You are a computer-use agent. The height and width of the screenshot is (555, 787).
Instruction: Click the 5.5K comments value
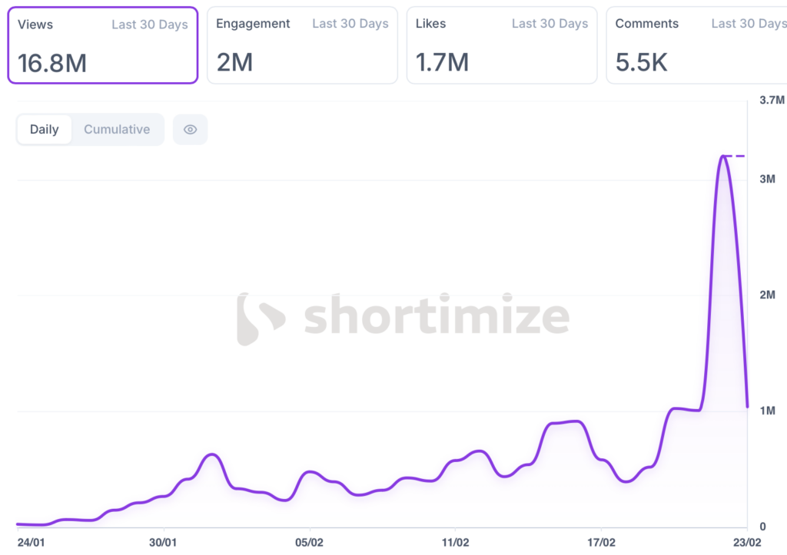pos(642,63)
